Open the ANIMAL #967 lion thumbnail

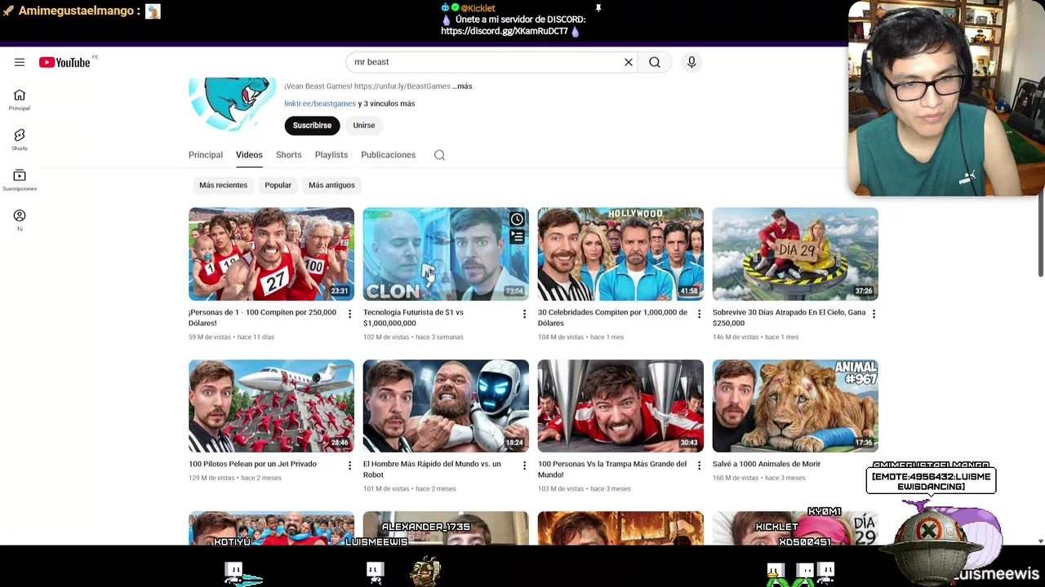coord(795,406)
